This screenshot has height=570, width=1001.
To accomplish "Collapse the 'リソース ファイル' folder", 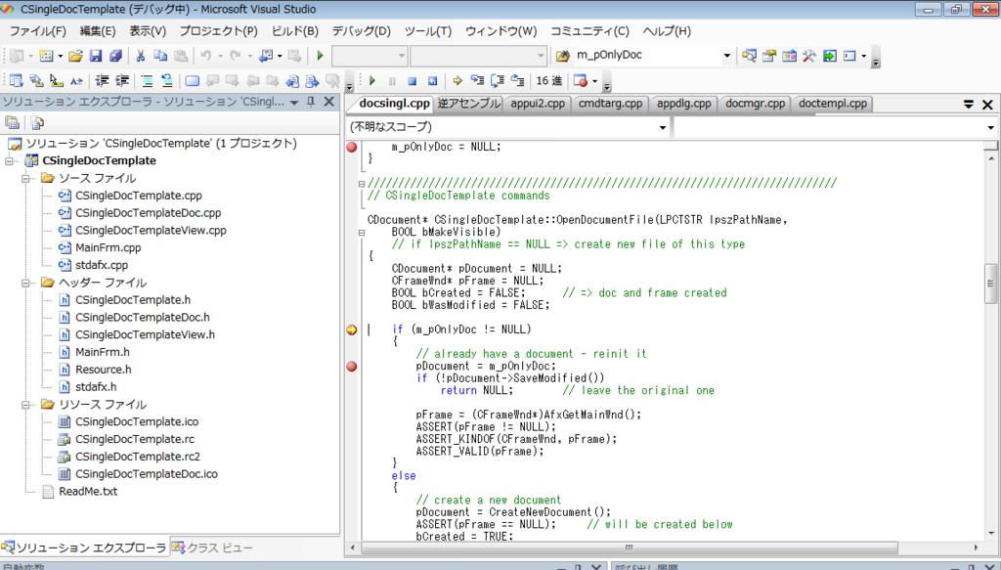I will click(x=26, y=405).
